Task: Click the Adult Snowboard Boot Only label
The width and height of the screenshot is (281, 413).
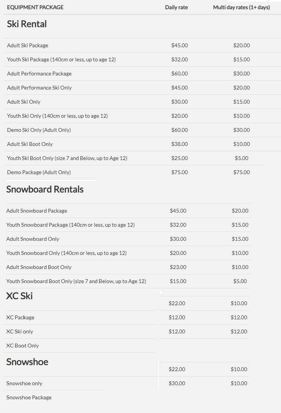Action: tap(39, 267)
